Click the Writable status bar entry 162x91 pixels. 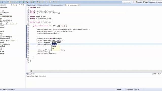pos(119,89)
